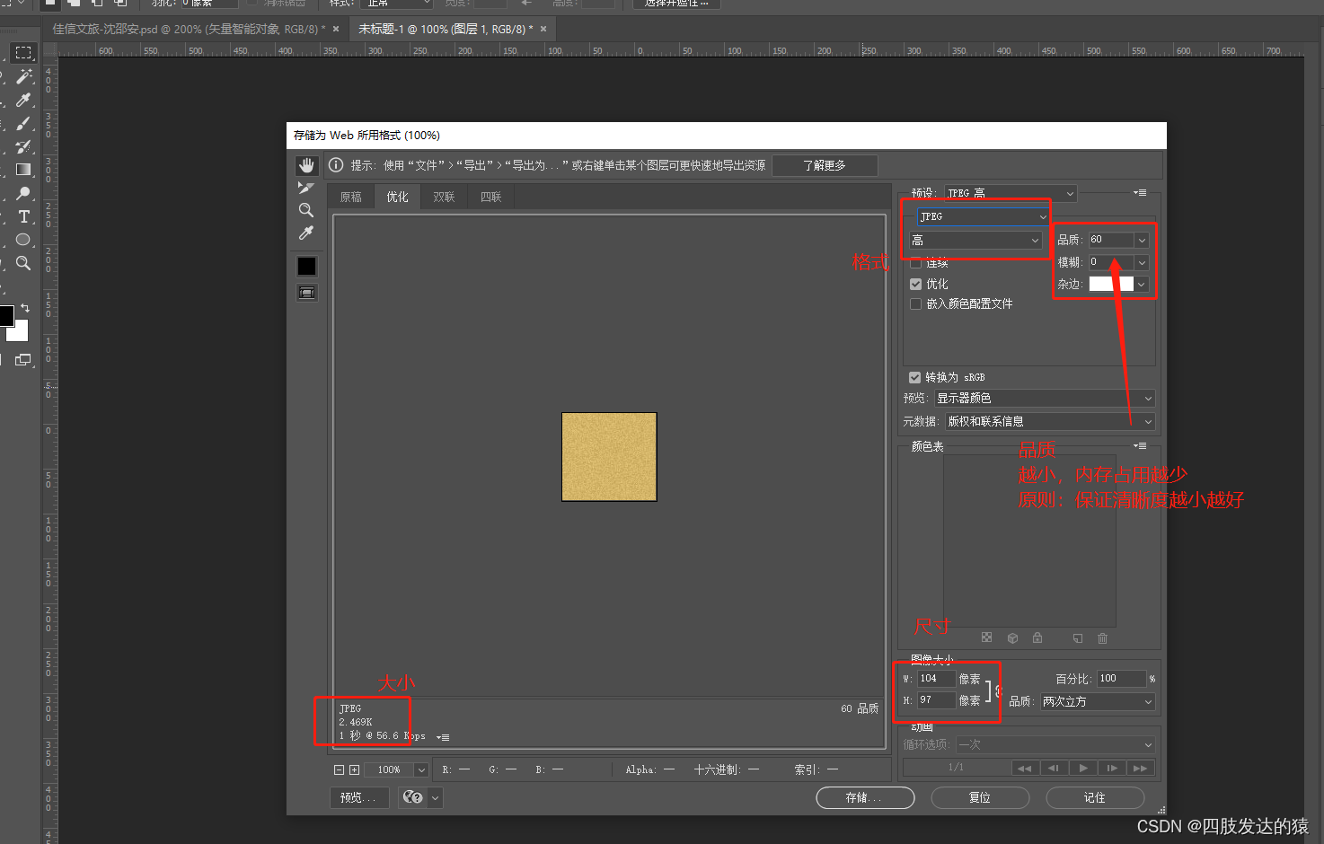1324x844 pixels.
Task: Select the Rectangular Marquee tool in Photoshop toolbar
Action: coord(23,53)
